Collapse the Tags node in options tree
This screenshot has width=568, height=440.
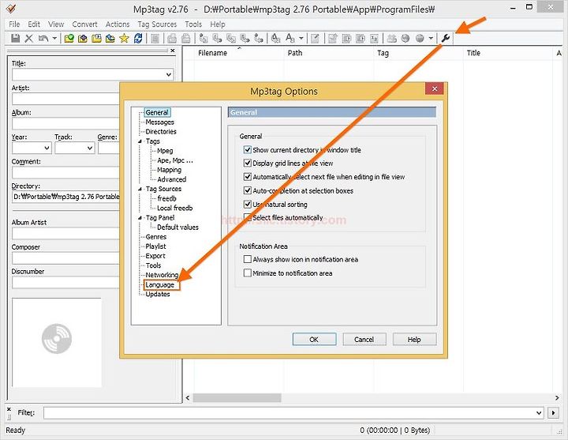coord(140,141)
